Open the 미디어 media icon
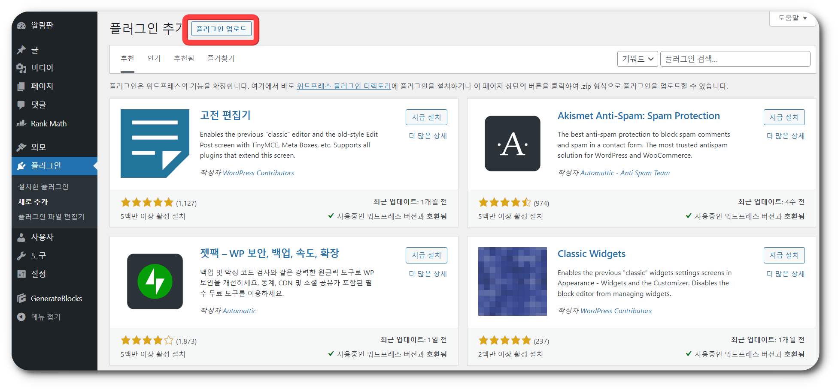This screenshot has width=838, height=389. [x=21, y=68]
